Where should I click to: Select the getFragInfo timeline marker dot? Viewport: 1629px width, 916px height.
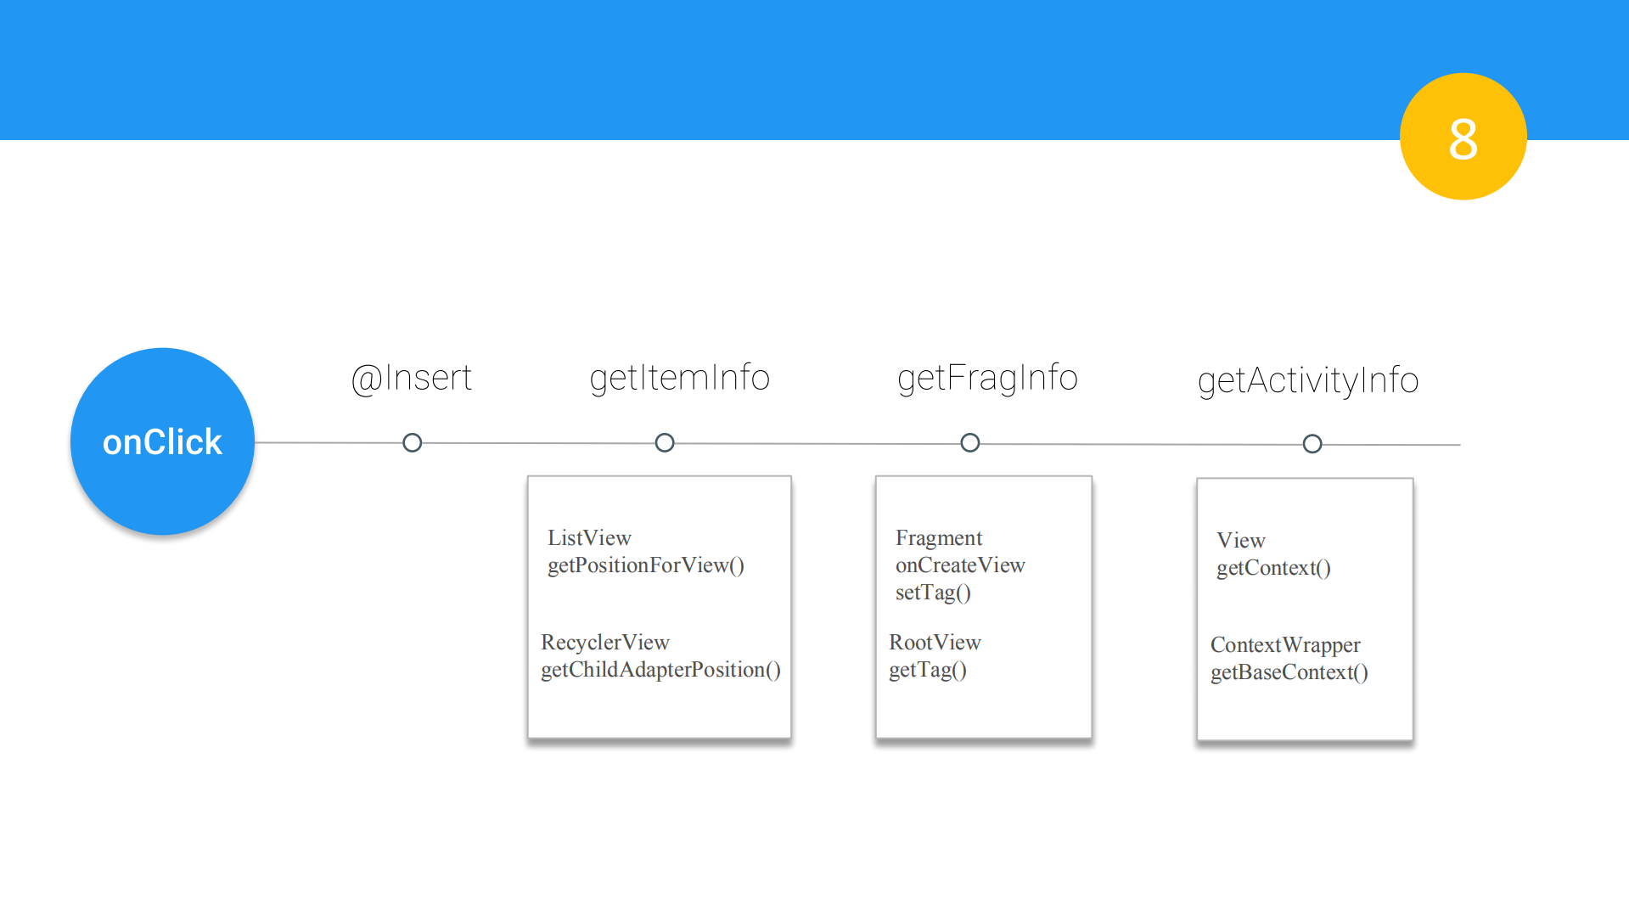pos(970,443)
